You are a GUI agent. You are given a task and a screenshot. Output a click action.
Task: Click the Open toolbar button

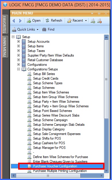point(34,20)
